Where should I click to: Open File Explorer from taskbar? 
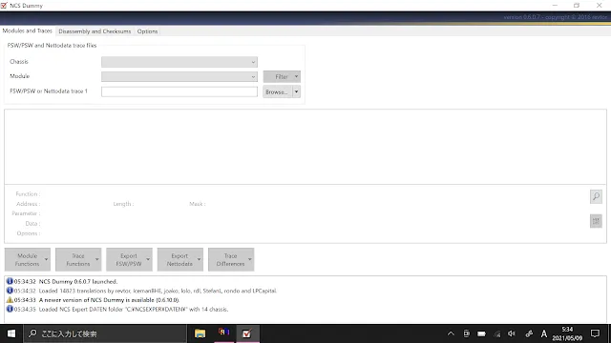pyautogui.click(x=200, y=333)
